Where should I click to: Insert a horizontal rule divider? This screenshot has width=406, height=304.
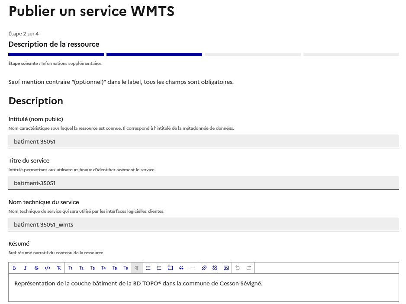193,268
